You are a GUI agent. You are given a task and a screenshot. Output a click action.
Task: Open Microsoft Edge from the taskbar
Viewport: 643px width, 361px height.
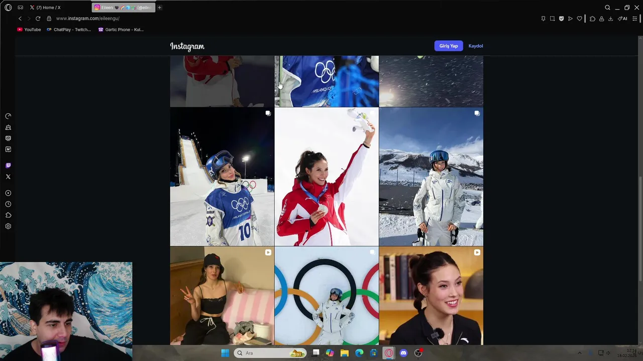click(x=359, y=353)
